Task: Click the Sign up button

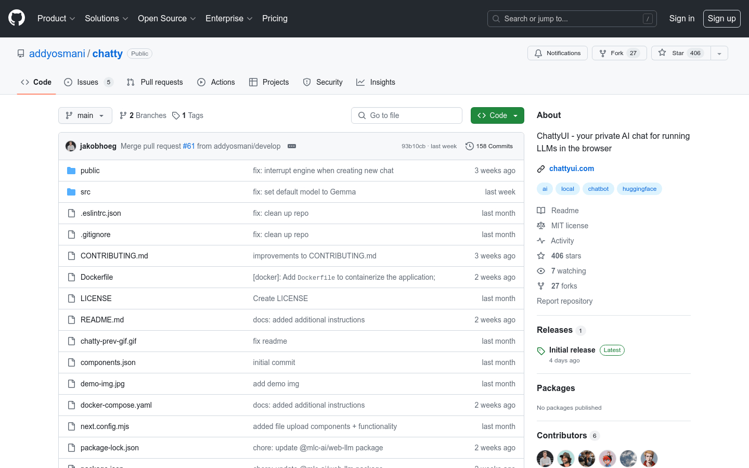Action: point(722,18)
